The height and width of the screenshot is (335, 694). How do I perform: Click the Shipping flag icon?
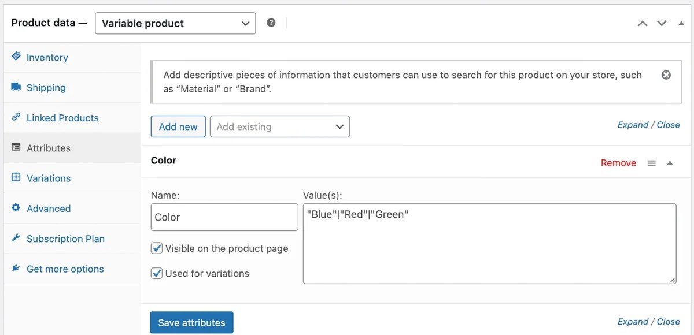point(16,87)
